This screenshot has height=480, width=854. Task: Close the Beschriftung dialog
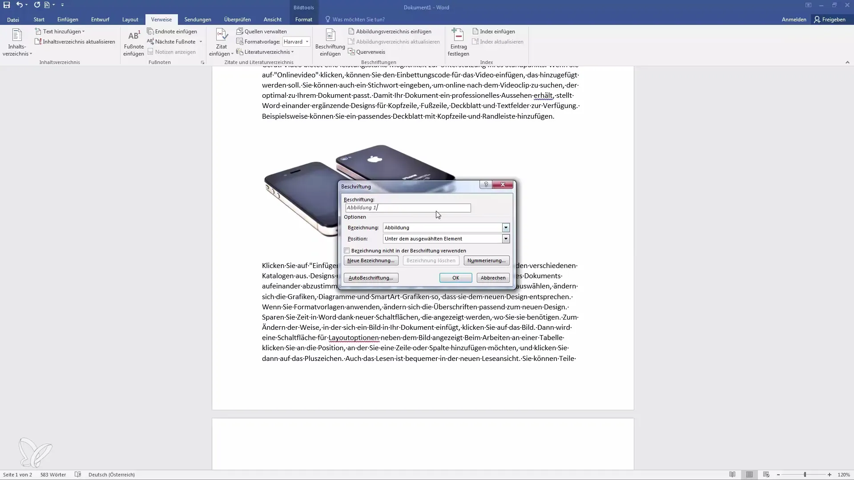click(x=503, y=184)
